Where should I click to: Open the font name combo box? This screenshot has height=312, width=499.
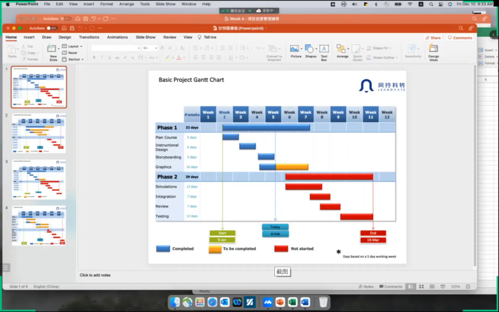(116, 48)
